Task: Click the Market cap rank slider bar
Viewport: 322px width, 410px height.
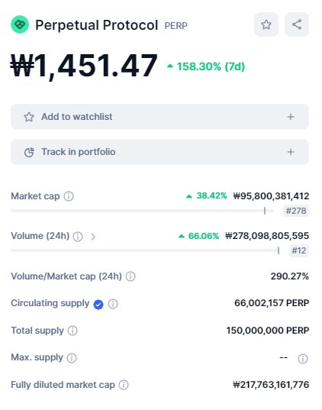Action: click(142, 211)
